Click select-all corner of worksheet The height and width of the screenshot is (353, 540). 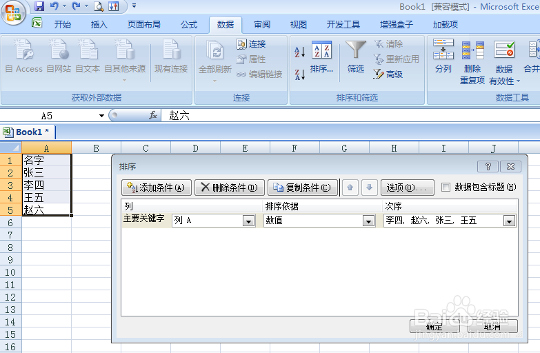click(x=10, y=148)
